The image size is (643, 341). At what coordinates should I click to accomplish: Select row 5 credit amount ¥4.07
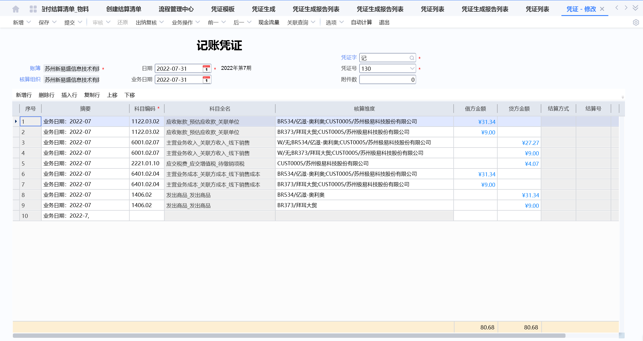[x=519, y=164]
